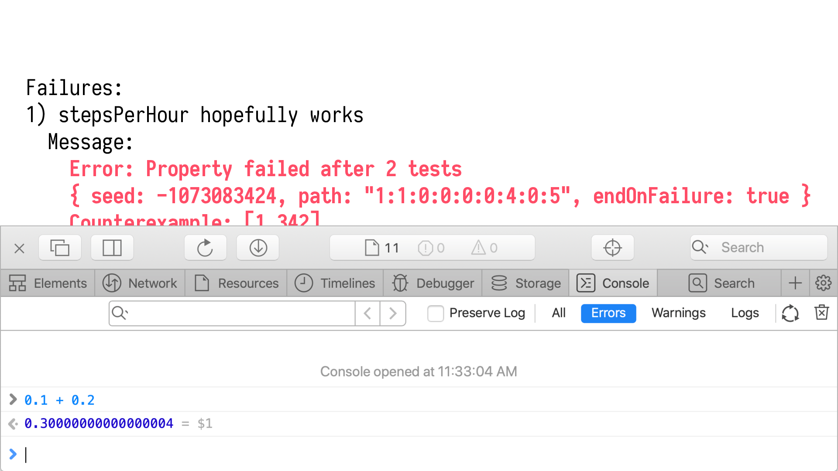Click the Resources panel icon

201,283
